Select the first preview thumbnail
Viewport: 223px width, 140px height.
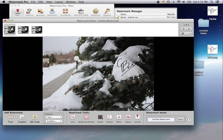(9, 30)
